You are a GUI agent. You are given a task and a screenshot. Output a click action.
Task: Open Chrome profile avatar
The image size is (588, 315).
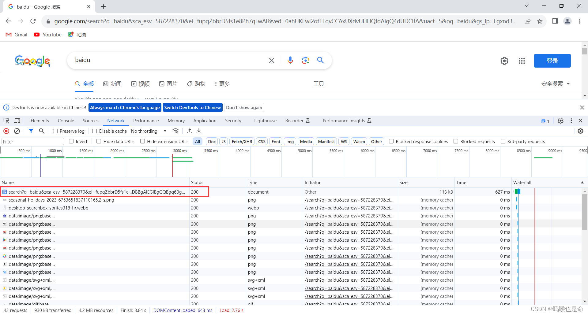click(x=567, y=21)
